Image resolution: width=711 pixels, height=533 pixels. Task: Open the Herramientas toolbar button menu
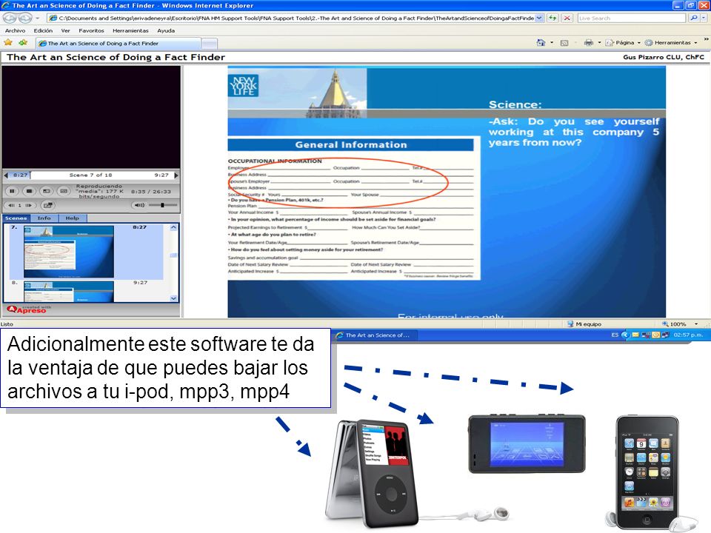tap(671, 43)
